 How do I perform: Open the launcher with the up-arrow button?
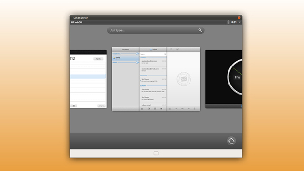[x=231, y=141]
